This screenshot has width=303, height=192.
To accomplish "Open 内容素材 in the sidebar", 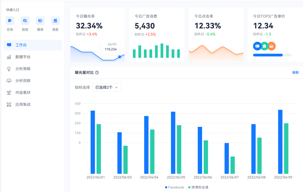I will click(x=23, y=92).
